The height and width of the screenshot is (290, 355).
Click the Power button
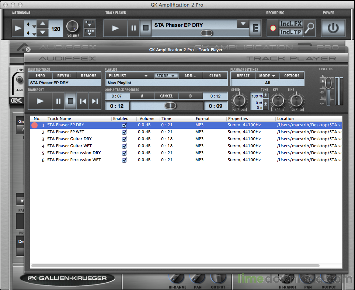[x=333, y=28]
